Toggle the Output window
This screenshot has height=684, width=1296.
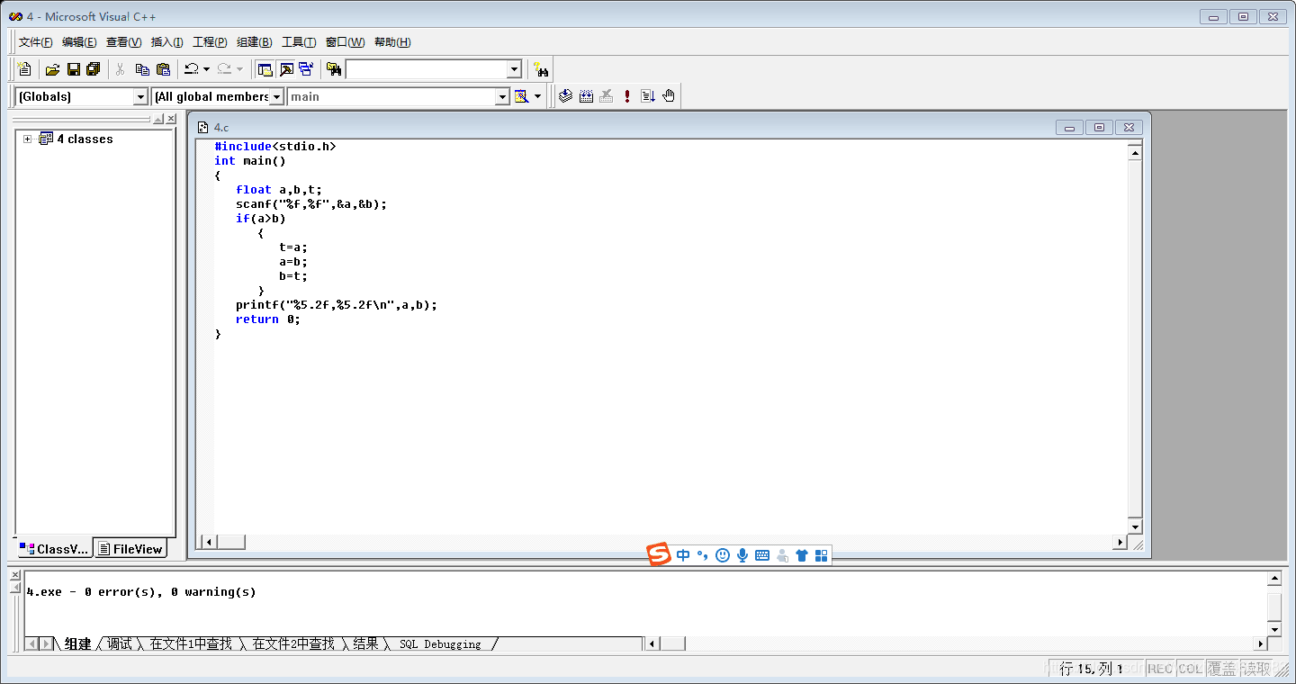pyautogui.click(x=285, y=69)
